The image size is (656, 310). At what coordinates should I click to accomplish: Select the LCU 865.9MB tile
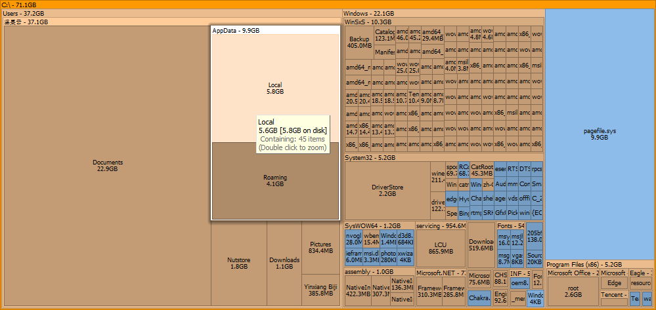440,248
